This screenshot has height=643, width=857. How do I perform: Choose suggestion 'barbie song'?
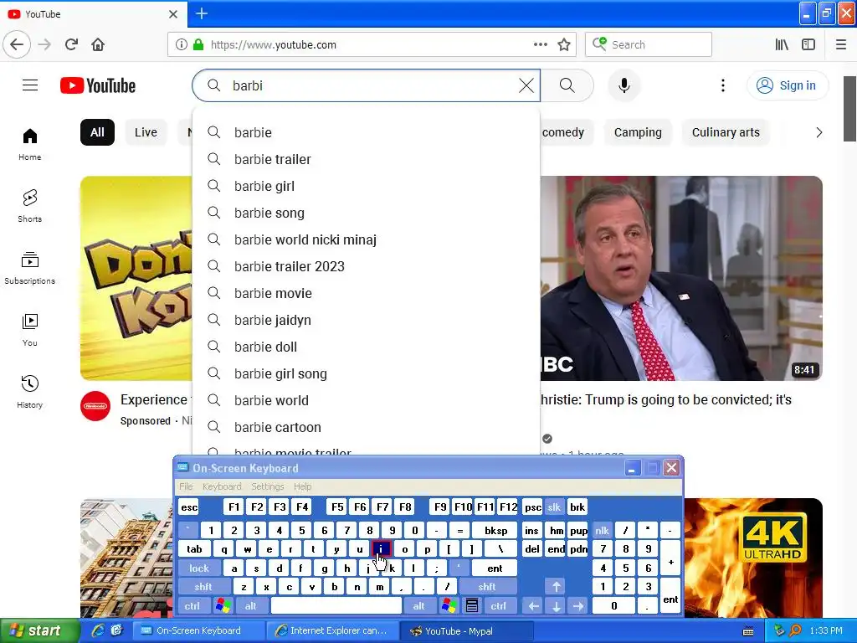click(x=367, y=213)
